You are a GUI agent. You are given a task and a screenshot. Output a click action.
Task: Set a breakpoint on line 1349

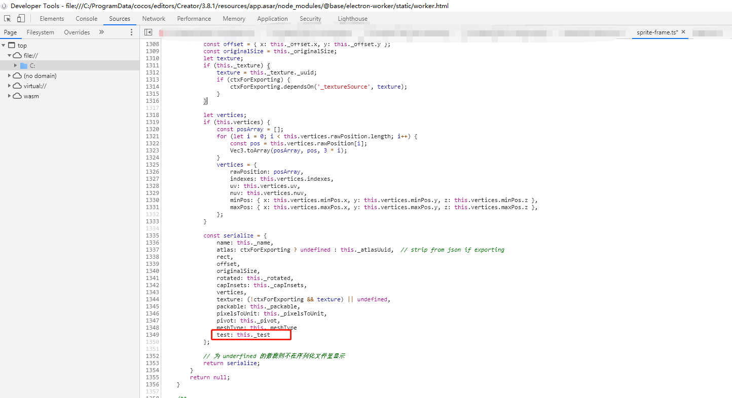[x=152, y=335]
